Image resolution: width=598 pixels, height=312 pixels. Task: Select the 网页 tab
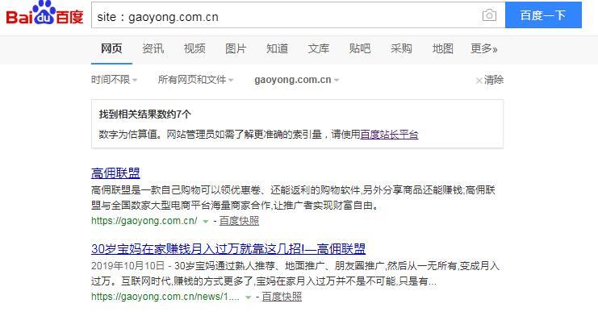click(111, 48)
